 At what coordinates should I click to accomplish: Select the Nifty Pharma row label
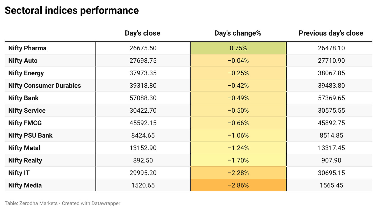(27, 48)
